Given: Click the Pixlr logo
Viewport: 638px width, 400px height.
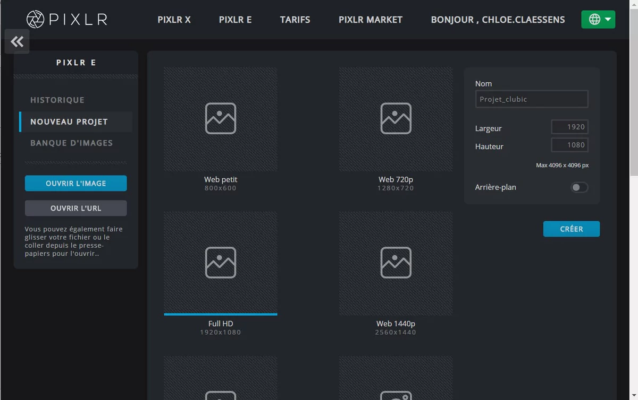Looking at the screenshot, I should [67, 20].
